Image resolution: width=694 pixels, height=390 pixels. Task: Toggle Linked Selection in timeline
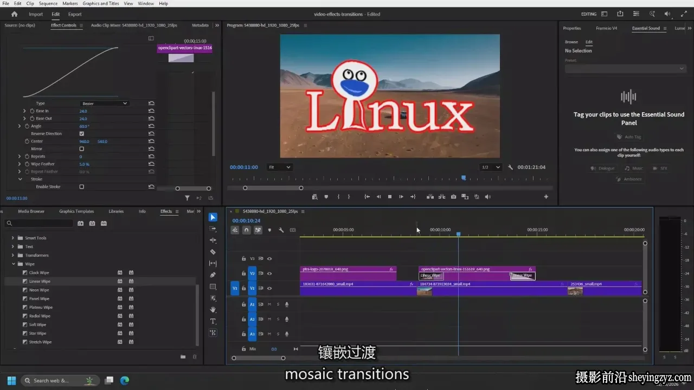point(258,230)
